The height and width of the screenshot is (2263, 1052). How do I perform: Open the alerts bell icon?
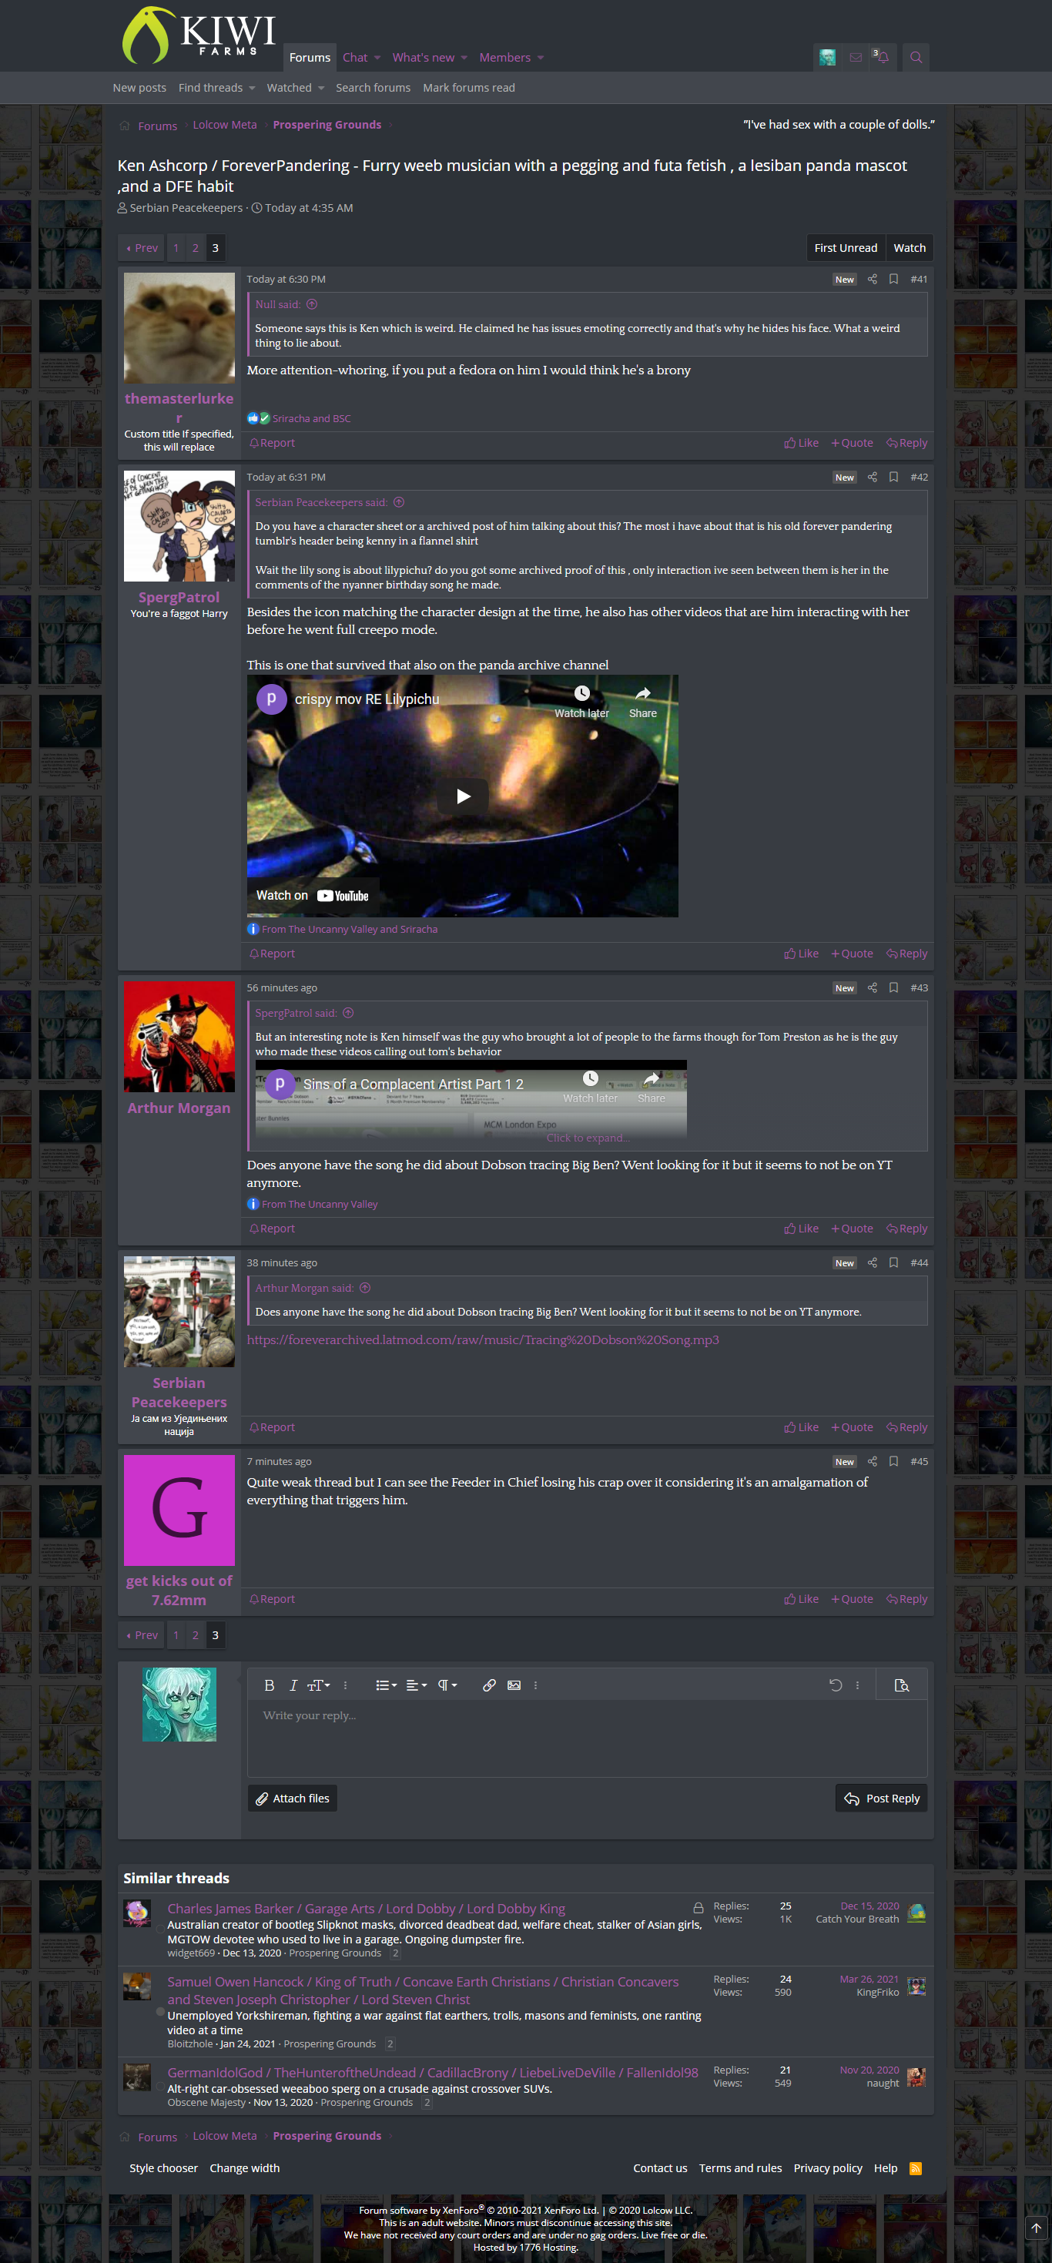click(x=883, y=57)
